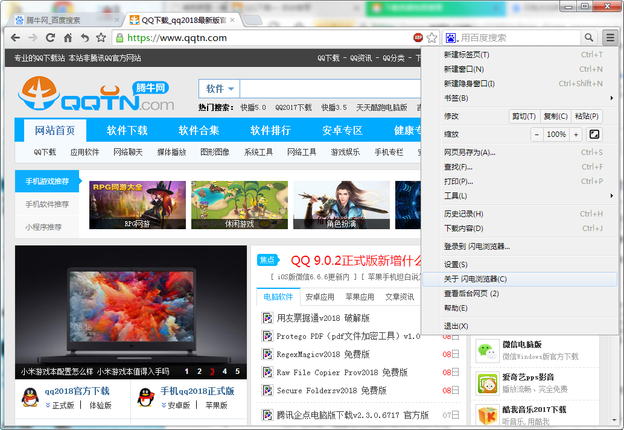Click the 剪切(T) button
Screen dimensions: 624x430
[524, 116]
